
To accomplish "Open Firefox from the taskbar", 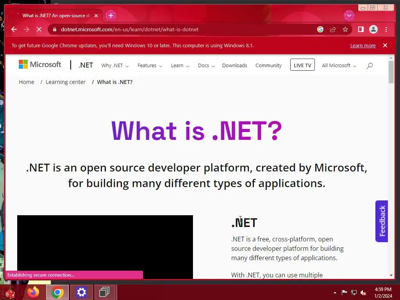I will (x=33, y=292).
